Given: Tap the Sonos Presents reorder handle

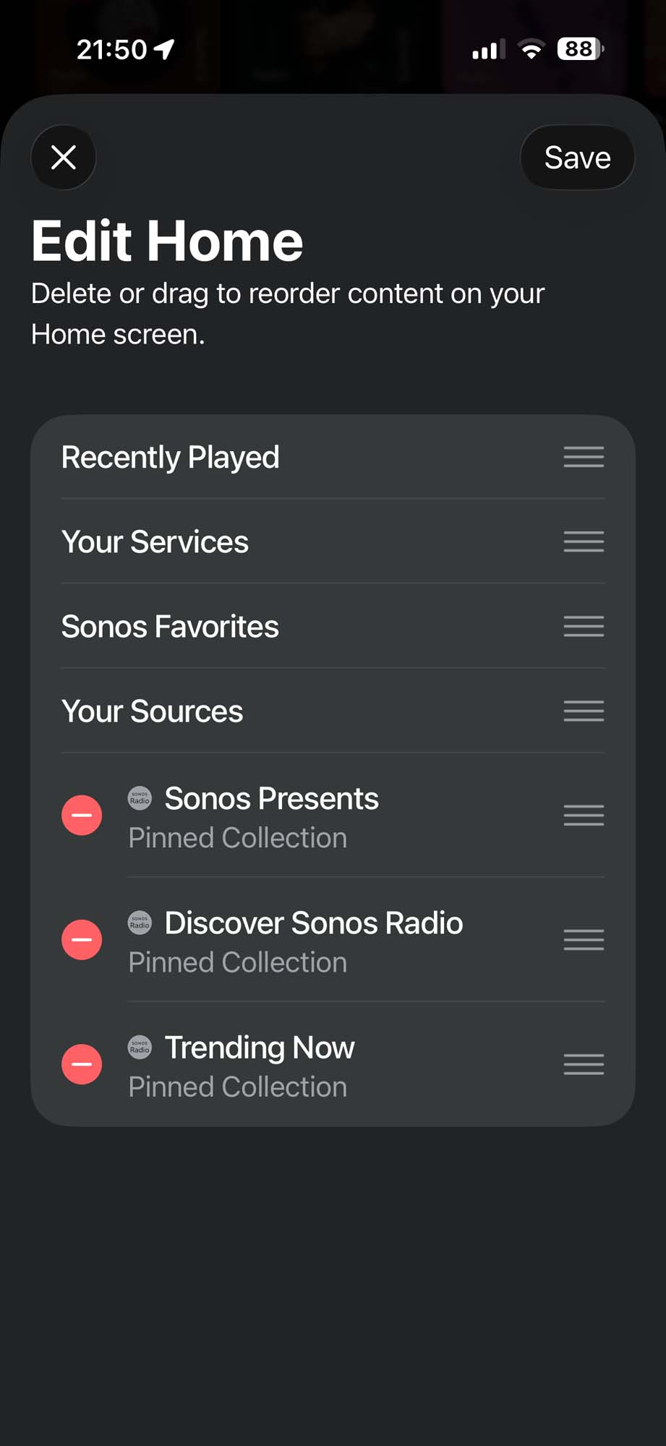Looking at the screenshot, I should pos(584,815).
